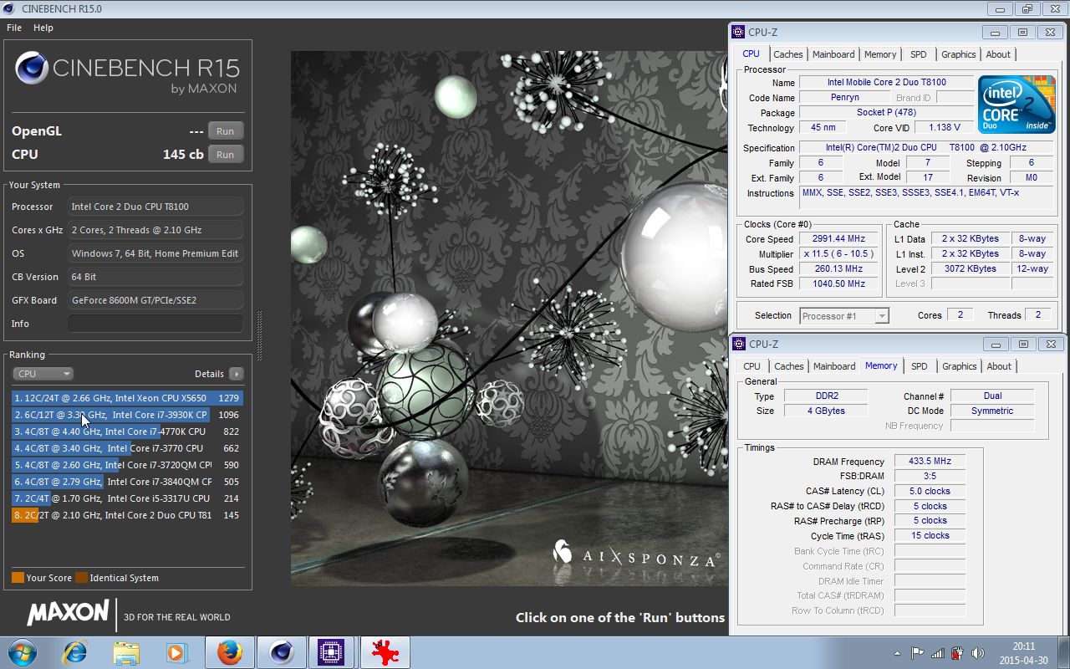Viewport: 1070px width, 669px height.
Task: Open Windows Explorer folder taskbar icon
Action: click(126, 652)
